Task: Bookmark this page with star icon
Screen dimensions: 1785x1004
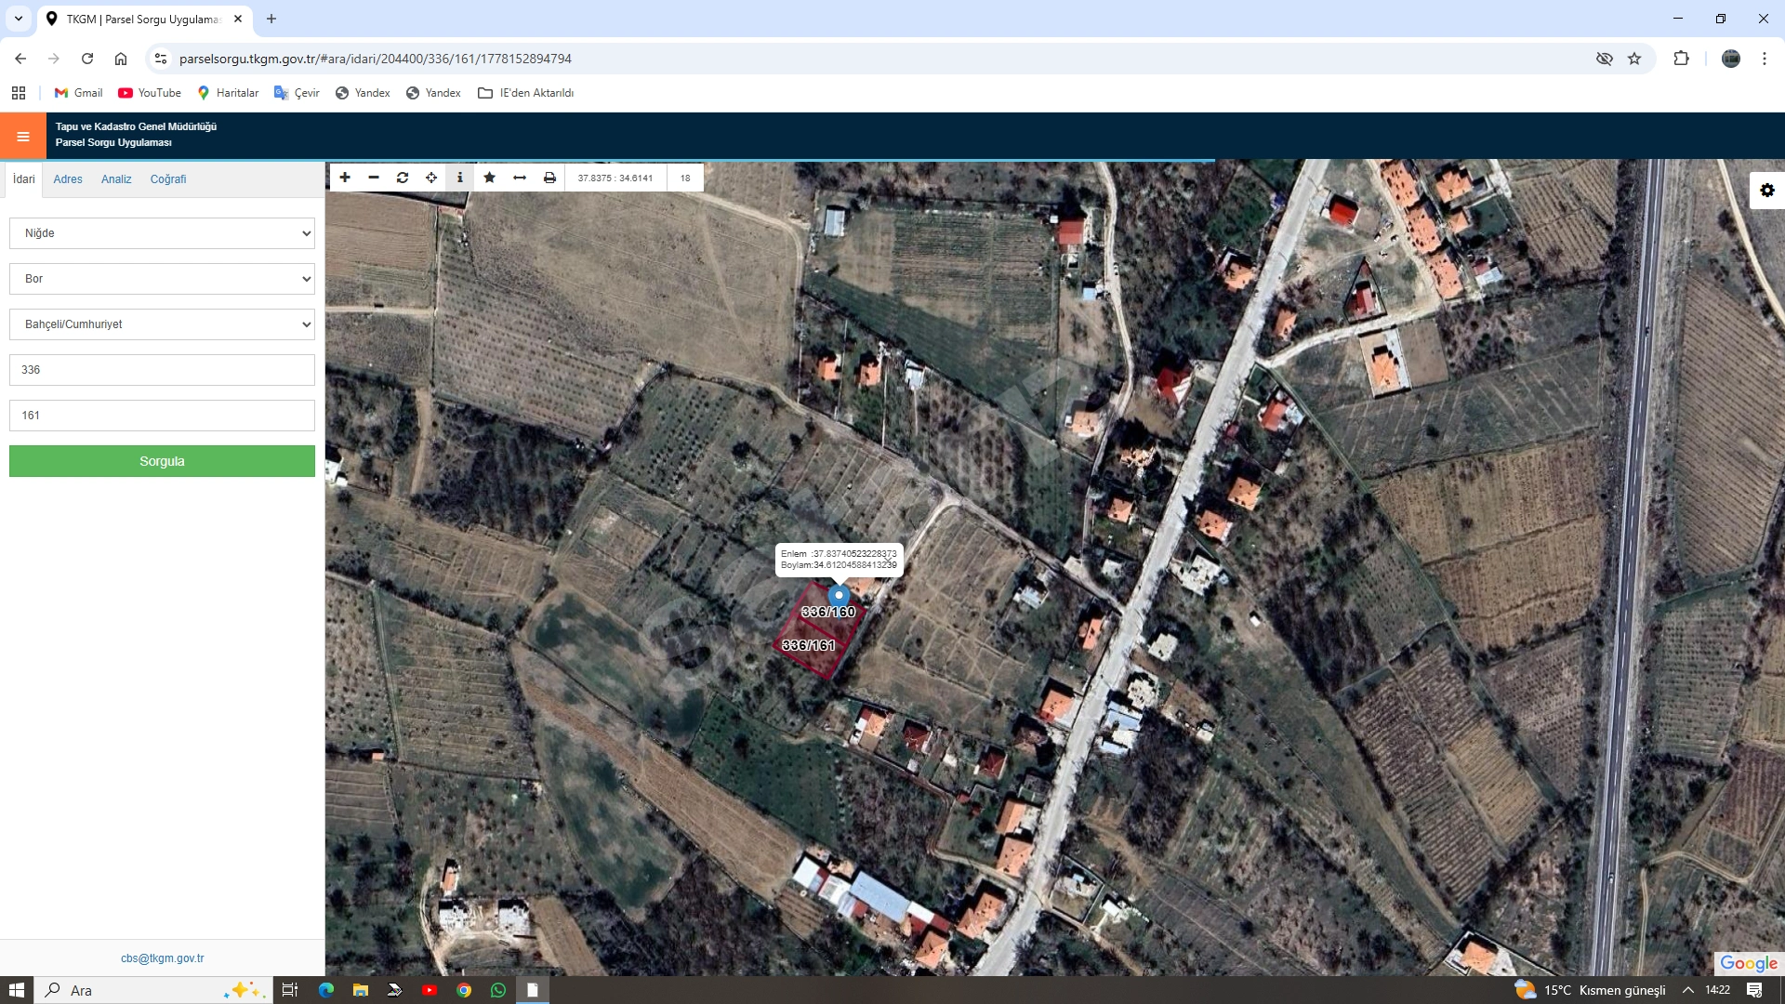Action: (x=1634, y=59)
